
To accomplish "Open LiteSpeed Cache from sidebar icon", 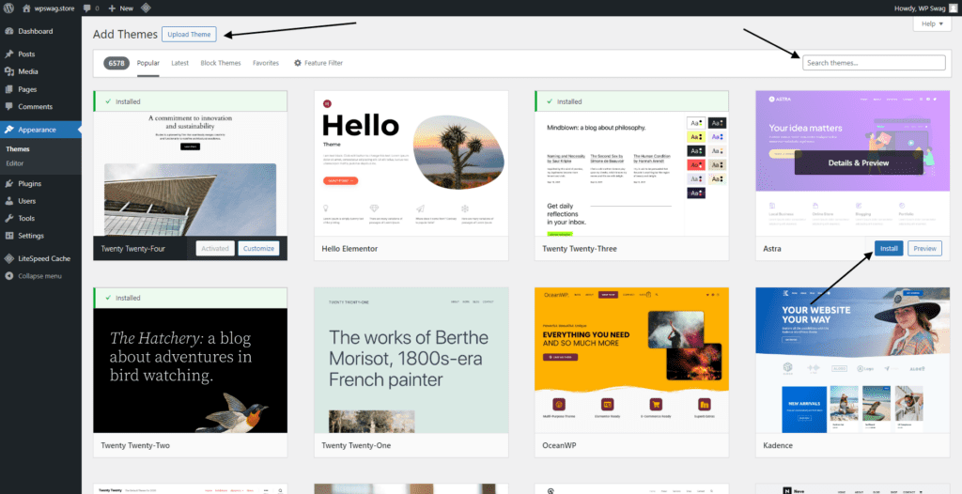I will (x=8, y=257).
